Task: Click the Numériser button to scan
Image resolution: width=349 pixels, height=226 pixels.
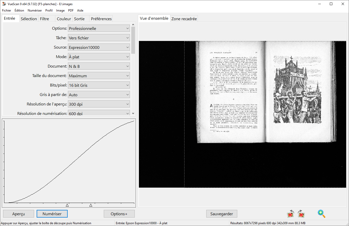Action: pos(52,214)
